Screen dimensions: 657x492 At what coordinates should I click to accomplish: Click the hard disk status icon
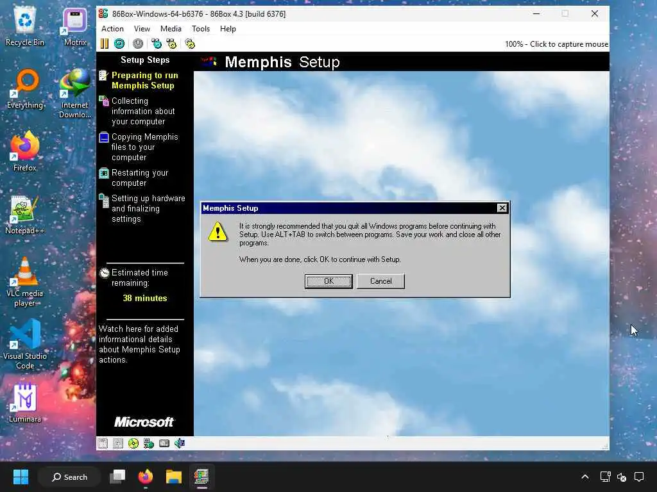(x=164, y=443)
